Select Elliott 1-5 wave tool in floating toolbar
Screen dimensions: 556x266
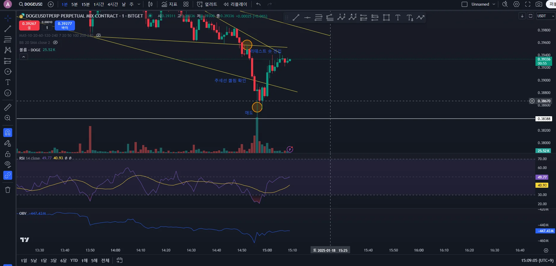coord(341,17)
